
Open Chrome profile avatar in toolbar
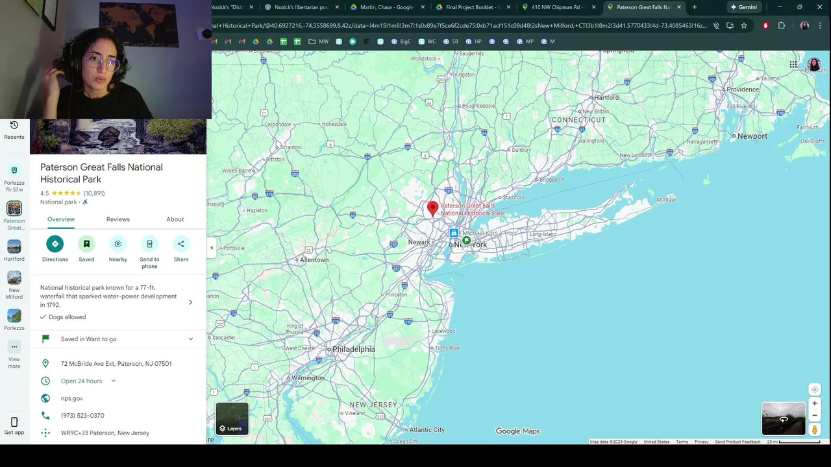coord(804,25)
